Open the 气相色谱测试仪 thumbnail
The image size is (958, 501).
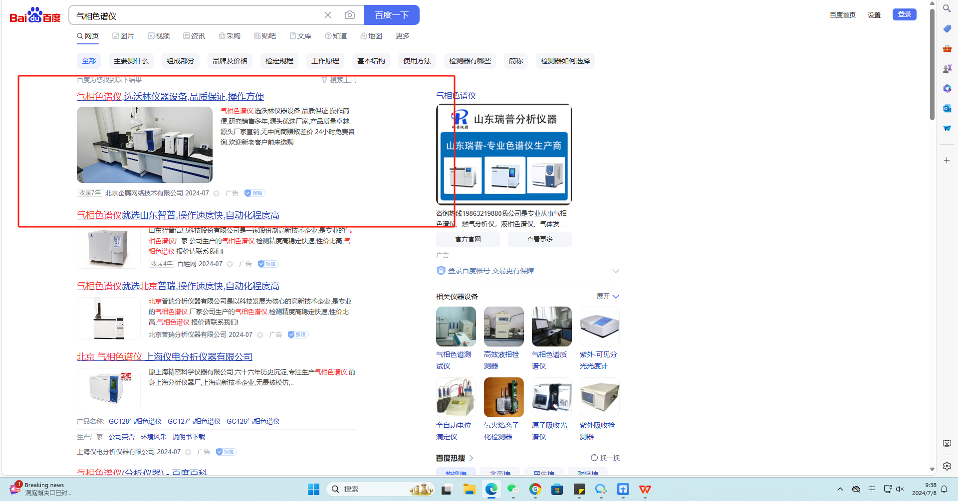tap(456, 327)
